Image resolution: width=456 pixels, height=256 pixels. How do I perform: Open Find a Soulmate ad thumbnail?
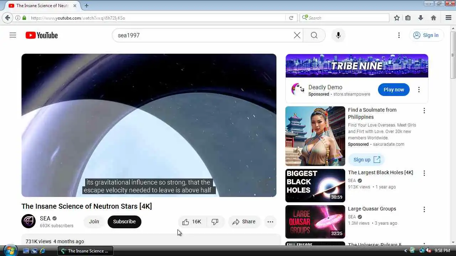(x=315, y=136)
